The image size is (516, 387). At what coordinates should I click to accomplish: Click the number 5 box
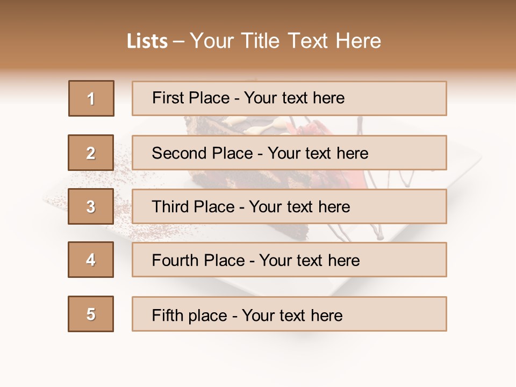[x=91, y=314]
